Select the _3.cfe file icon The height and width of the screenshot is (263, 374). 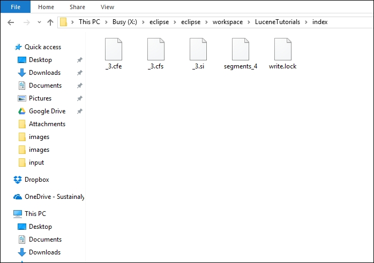pyautogui.click(x=114, y=49)
